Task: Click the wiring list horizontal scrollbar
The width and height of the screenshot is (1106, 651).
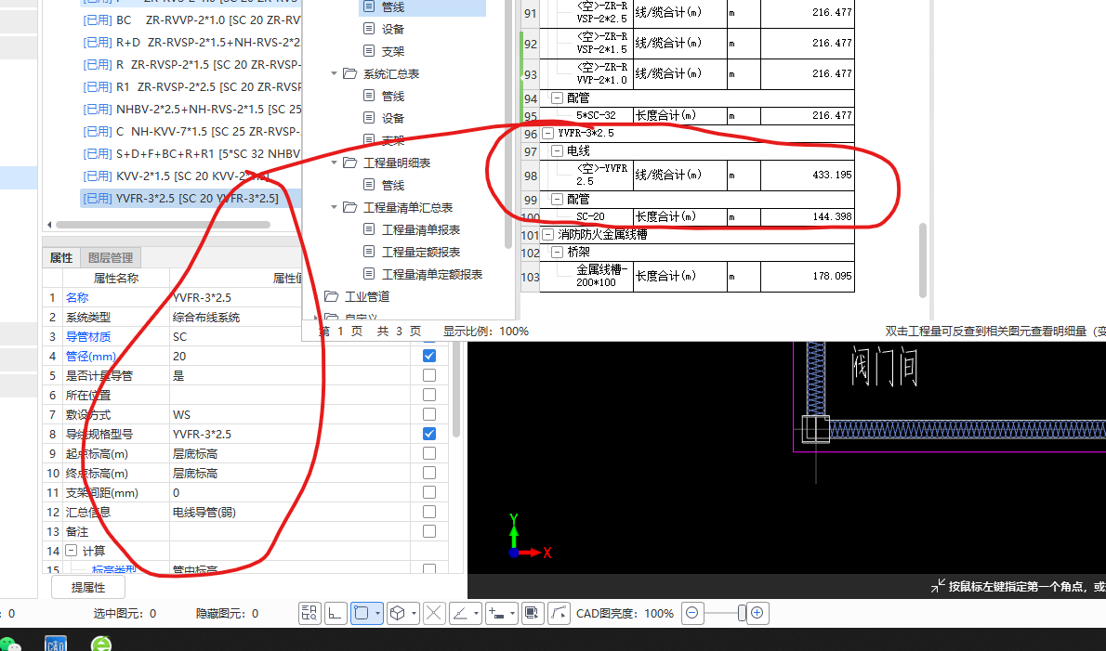Action: pyautogui.click(x=163, y=225)
